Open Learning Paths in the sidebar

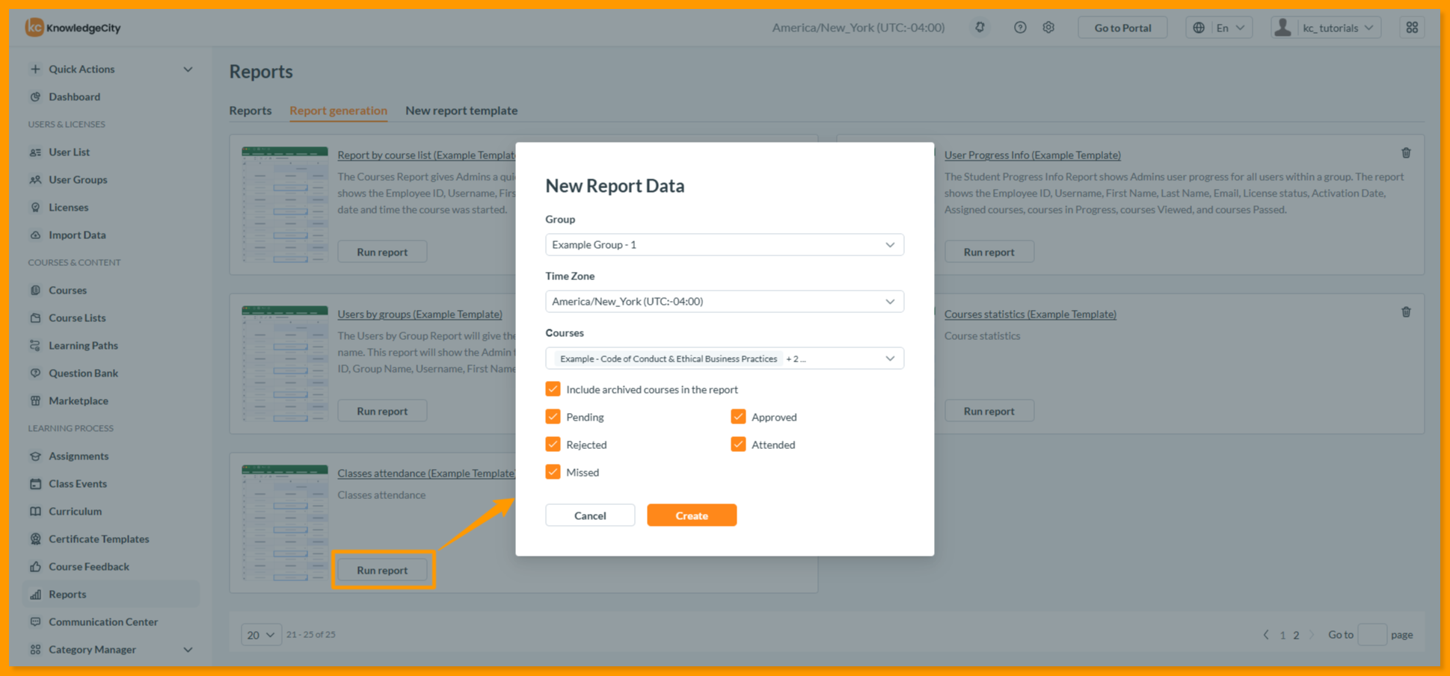click(x=83, y=345)
